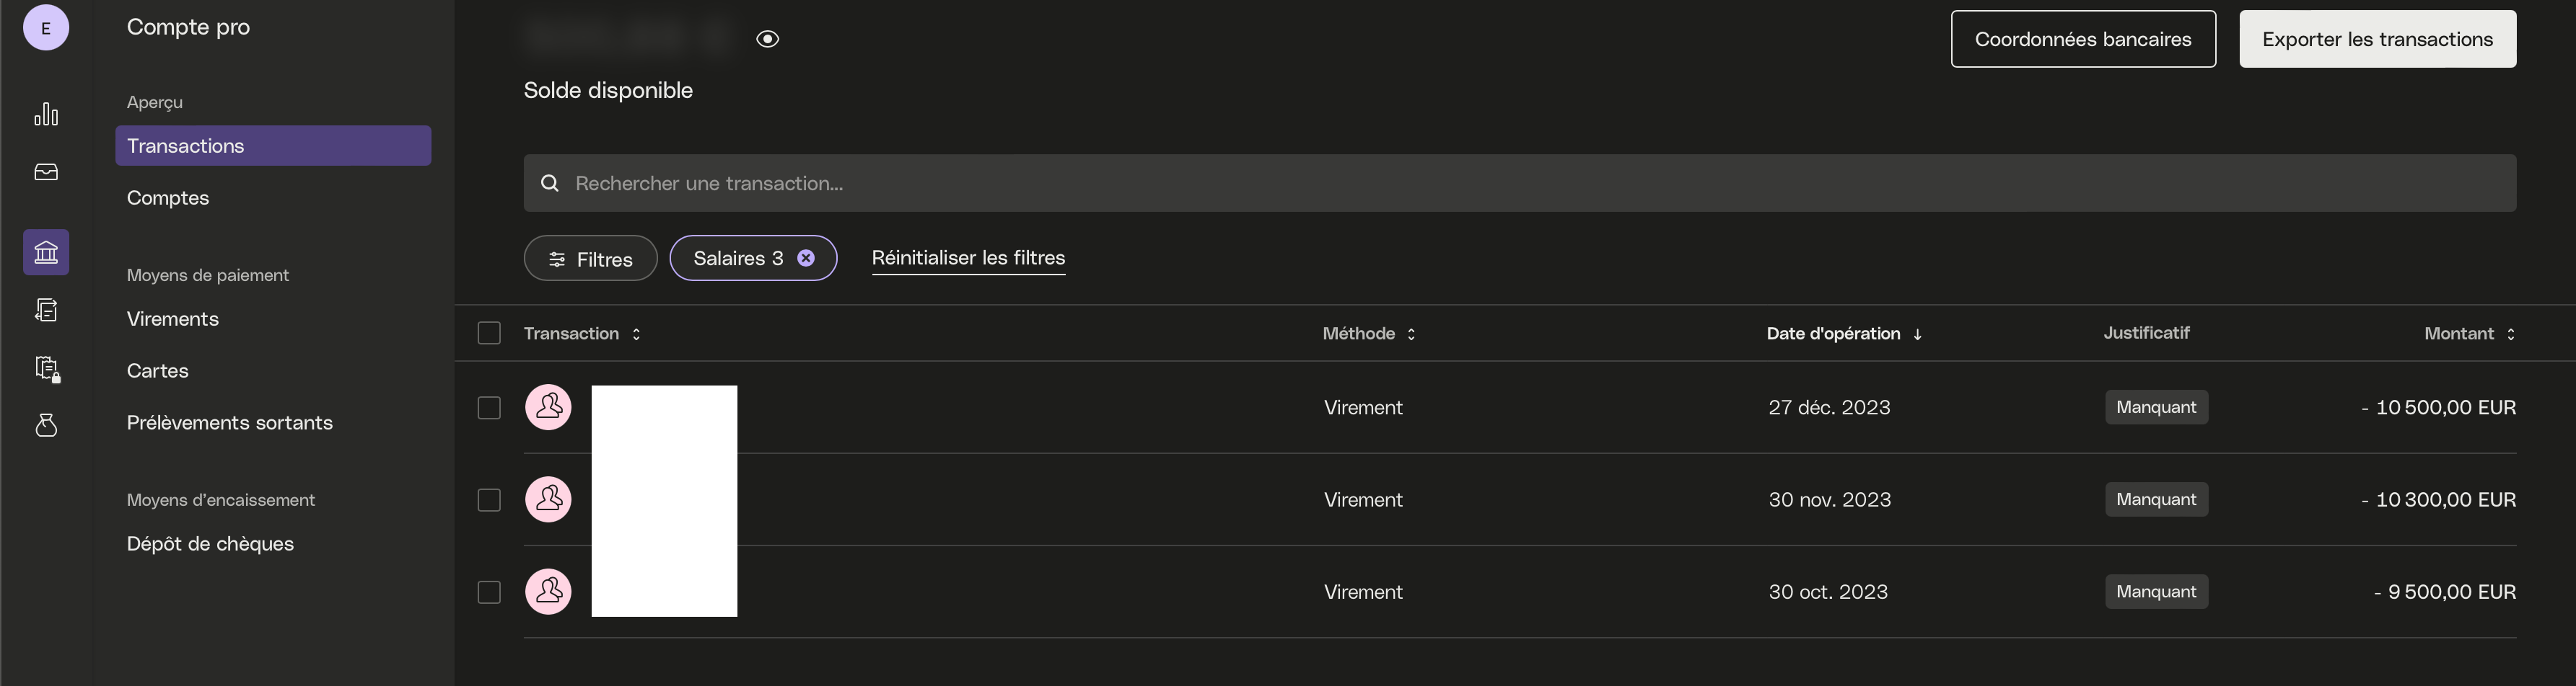Image resolution: width=2576 pixels, height=686 pixels.
Task: Click the inbox tray sidebar icon
Action: [x=46, y=173]
